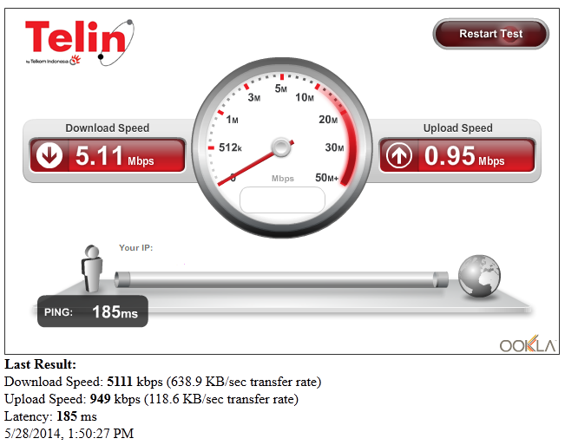Click the PING 185ms badge
This screenshot has height=445, width=578.
coord(93,311)
